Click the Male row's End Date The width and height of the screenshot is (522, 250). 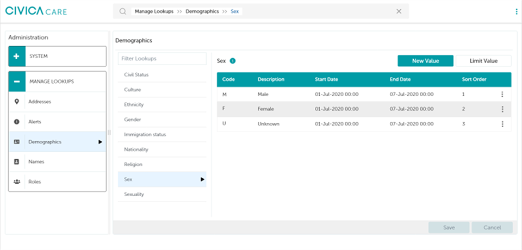(x=412, y=94)
